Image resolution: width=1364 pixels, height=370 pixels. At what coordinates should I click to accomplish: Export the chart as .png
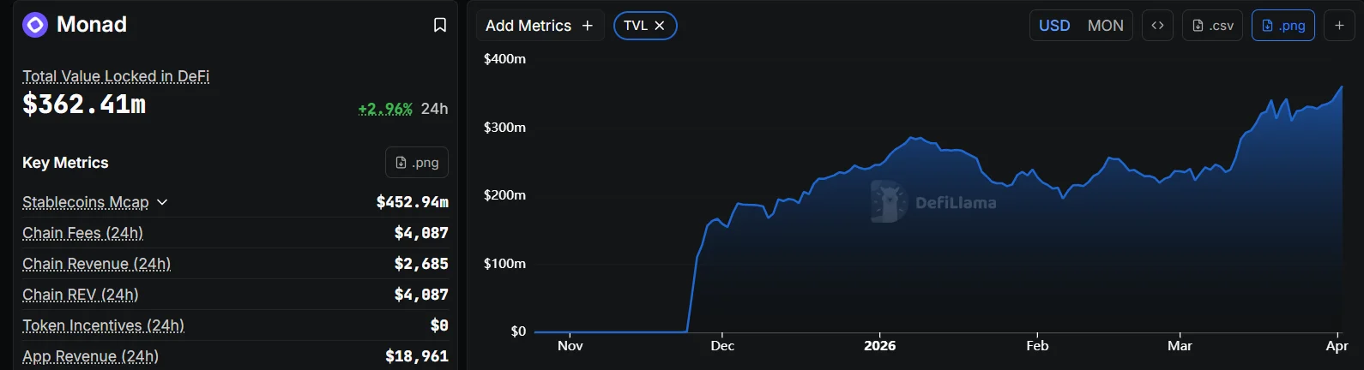[x=1283, y=26]
